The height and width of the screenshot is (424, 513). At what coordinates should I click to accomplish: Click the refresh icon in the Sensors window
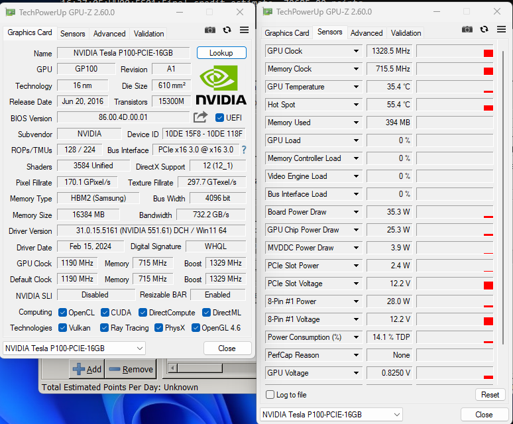coord(484,29)
